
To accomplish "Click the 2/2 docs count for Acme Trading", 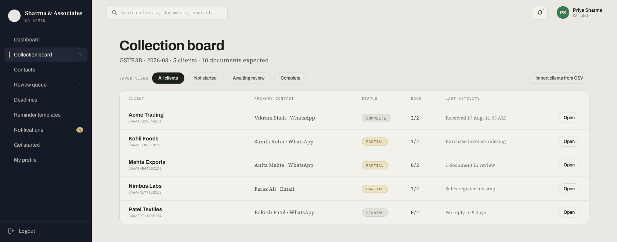I will tap(415, 118).
